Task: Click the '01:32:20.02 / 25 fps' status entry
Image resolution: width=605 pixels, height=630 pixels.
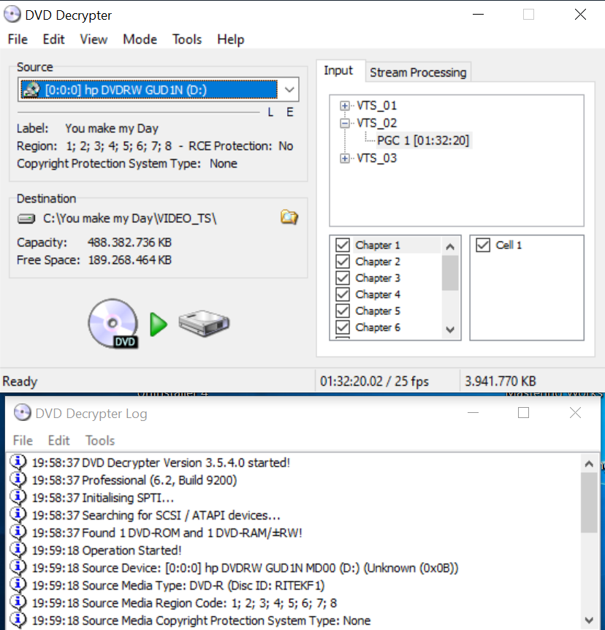Action: 374,381
